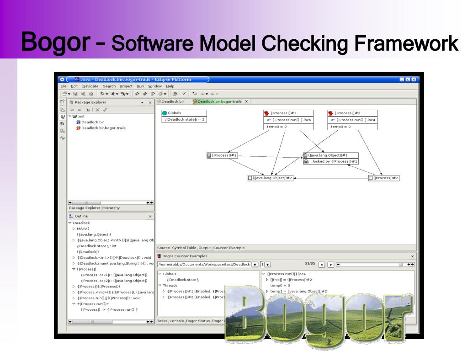
Task: Click Collapse All icon in Package Explorer
Action: click(97, 110)
